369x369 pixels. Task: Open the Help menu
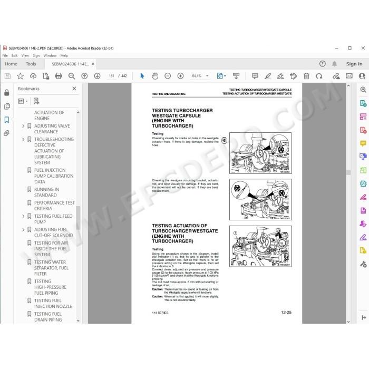[x=64, y=55]
